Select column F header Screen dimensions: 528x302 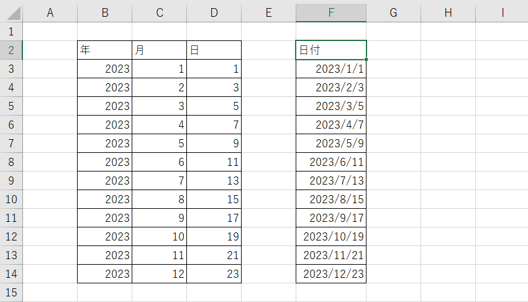point(330,12)
